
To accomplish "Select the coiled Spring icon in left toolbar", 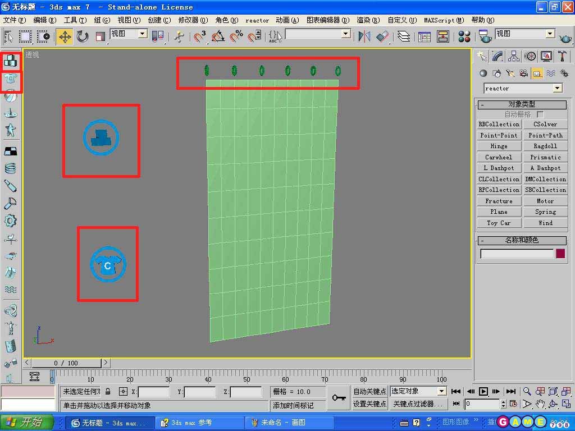I will pyautogui.click(x=11, y=168).
